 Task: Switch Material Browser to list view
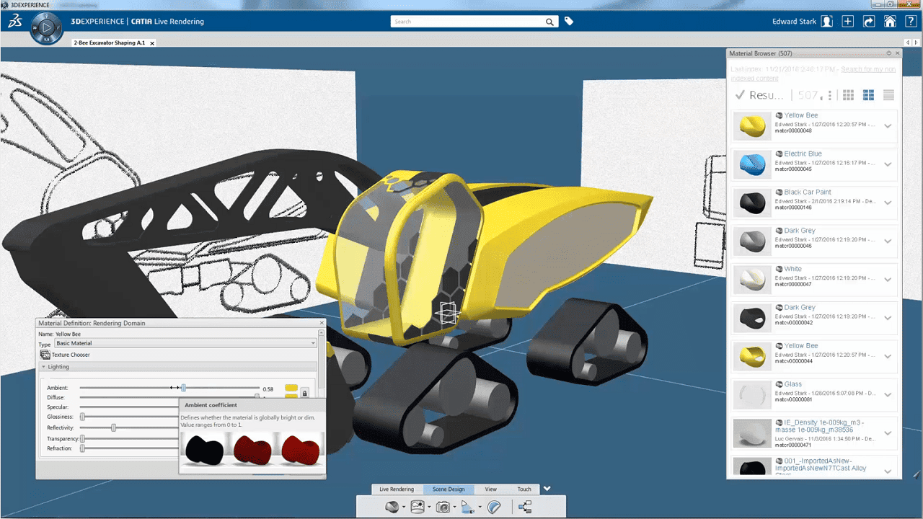click(x=888, y=95)
